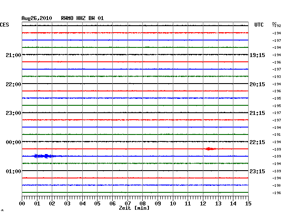The width and height of the screenshot is (283, 215).
Task: Click the date label "Aug26,2010"
Action: [x=37, y=18]
